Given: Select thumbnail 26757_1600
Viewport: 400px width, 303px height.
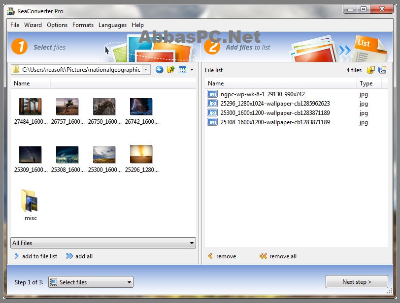Looking at the screenshot, I should click(x=67, y=107).
